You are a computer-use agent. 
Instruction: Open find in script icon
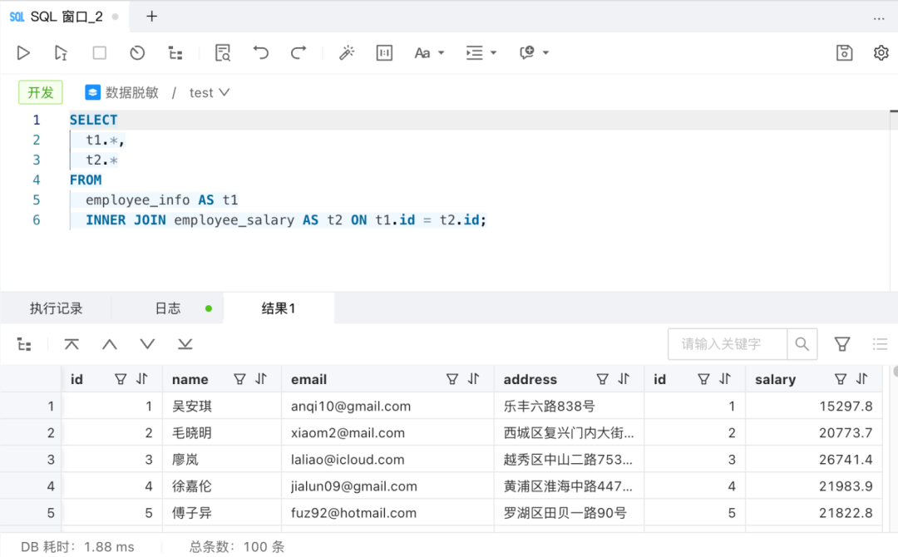click(222, 53)
